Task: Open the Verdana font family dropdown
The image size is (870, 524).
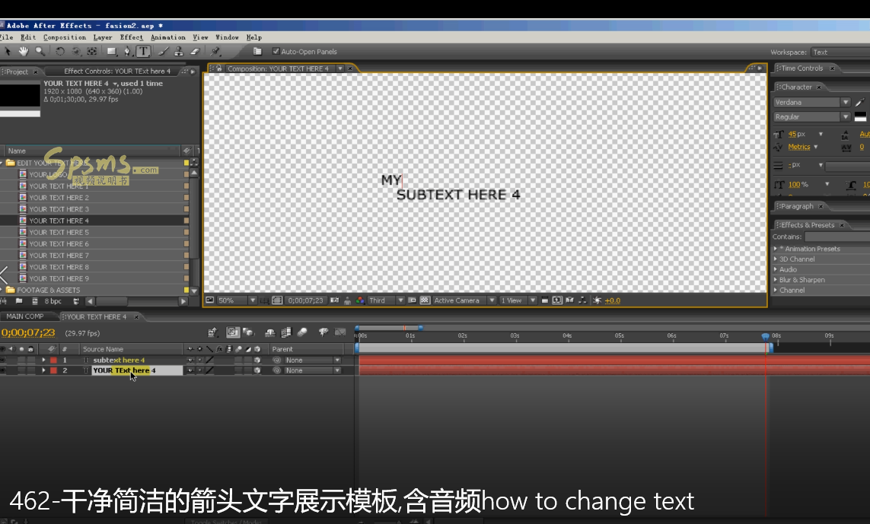Action: tap(845, 102)
